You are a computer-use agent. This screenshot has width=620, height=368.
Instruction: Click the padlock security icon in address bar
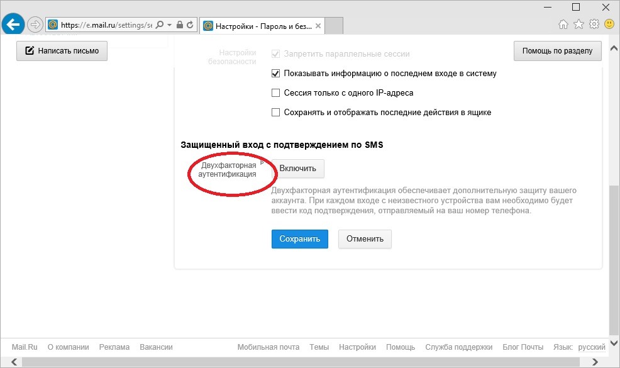pos(180,25)
